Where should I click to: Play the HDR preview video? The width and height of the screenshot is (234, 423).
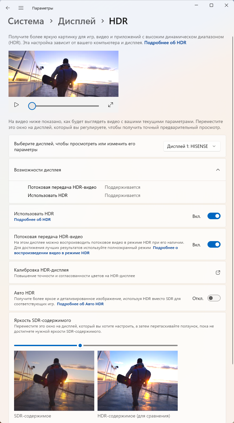click(16, 105)
